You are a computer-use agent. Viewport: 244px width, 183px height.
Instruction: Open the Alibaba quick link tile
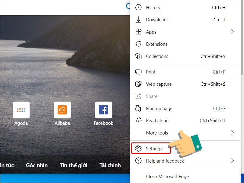(62, 110)
